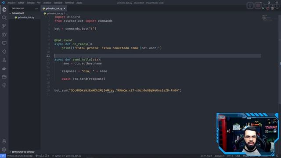Open the Docker whale view

(4, 68)
